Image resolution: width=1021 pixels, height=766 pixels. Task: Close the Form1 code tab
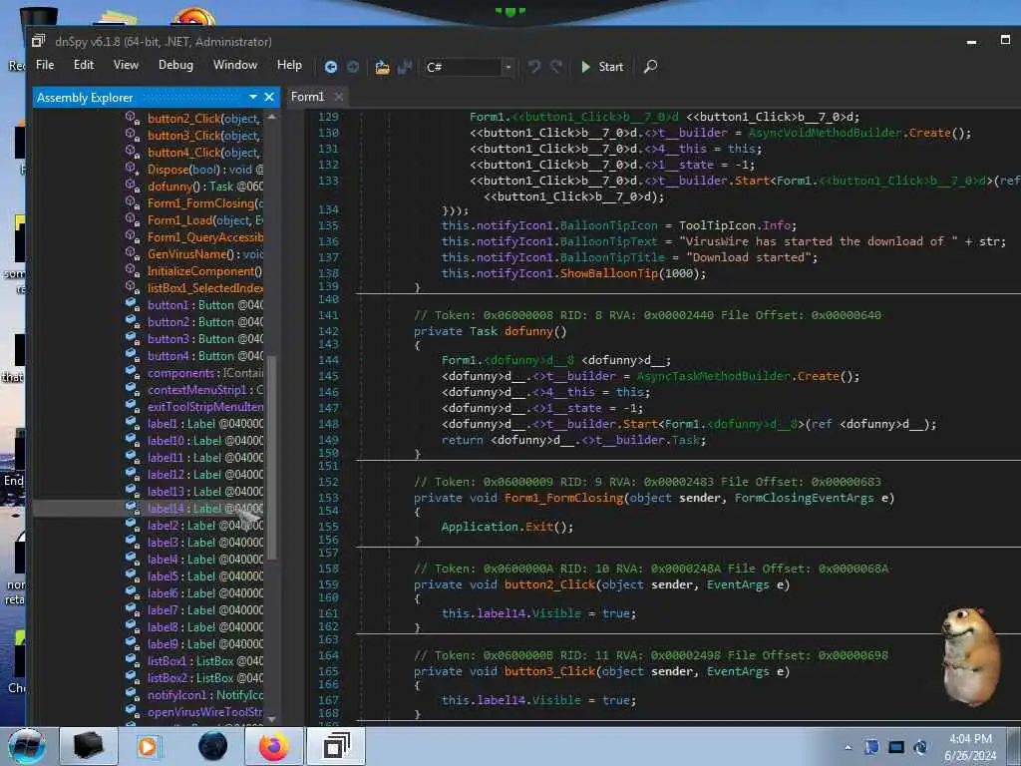point(339,97)
